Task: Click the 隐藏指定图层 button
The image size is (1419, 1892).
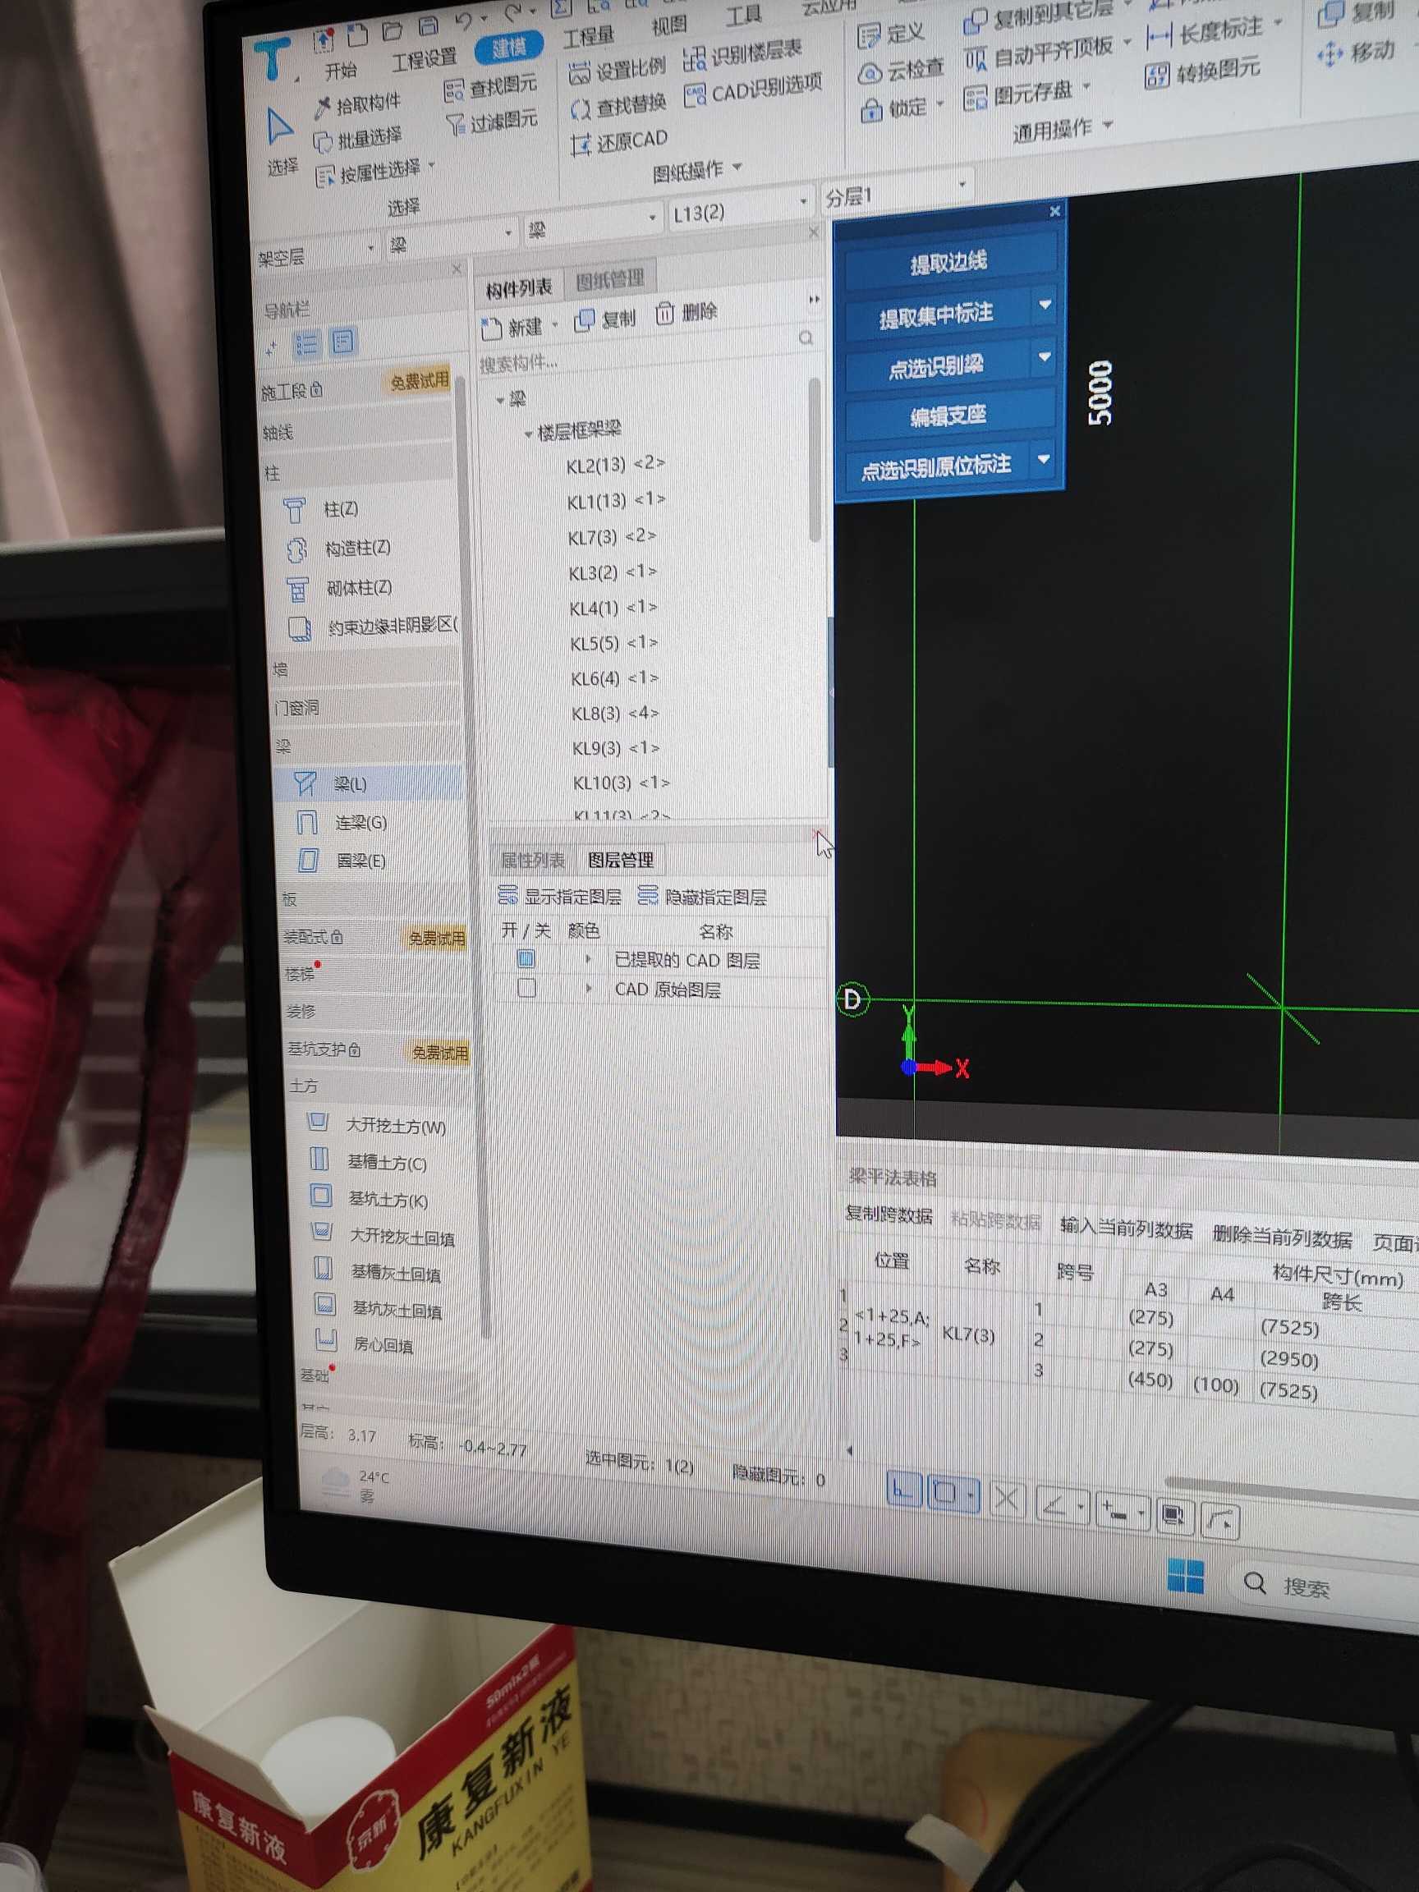Action: point(703,898)
